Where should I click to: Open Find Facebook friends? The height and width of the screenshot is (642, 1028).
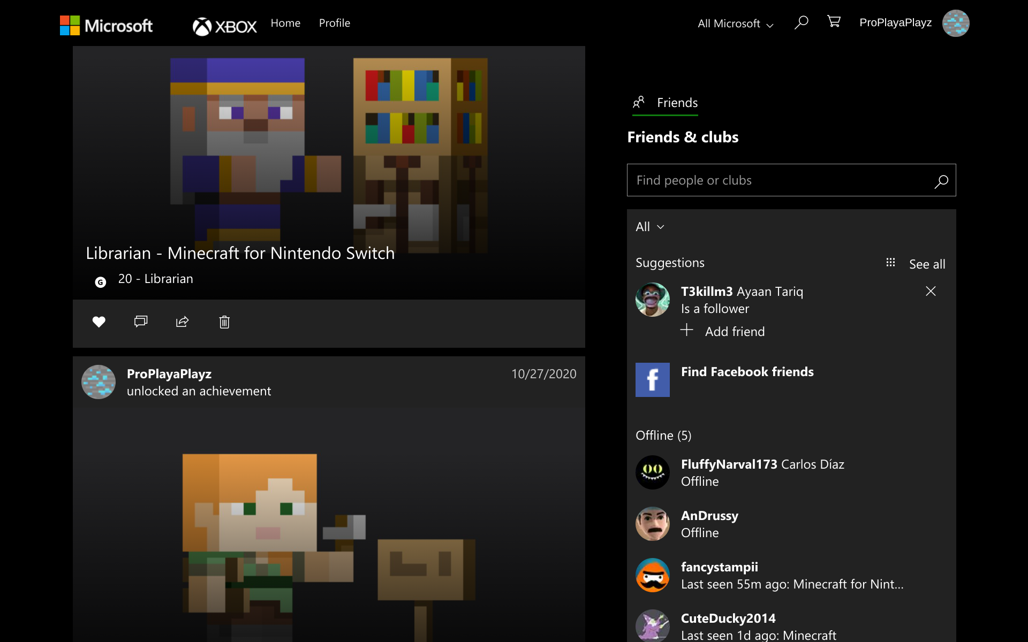pyautogui.click(x=747, y=372)
